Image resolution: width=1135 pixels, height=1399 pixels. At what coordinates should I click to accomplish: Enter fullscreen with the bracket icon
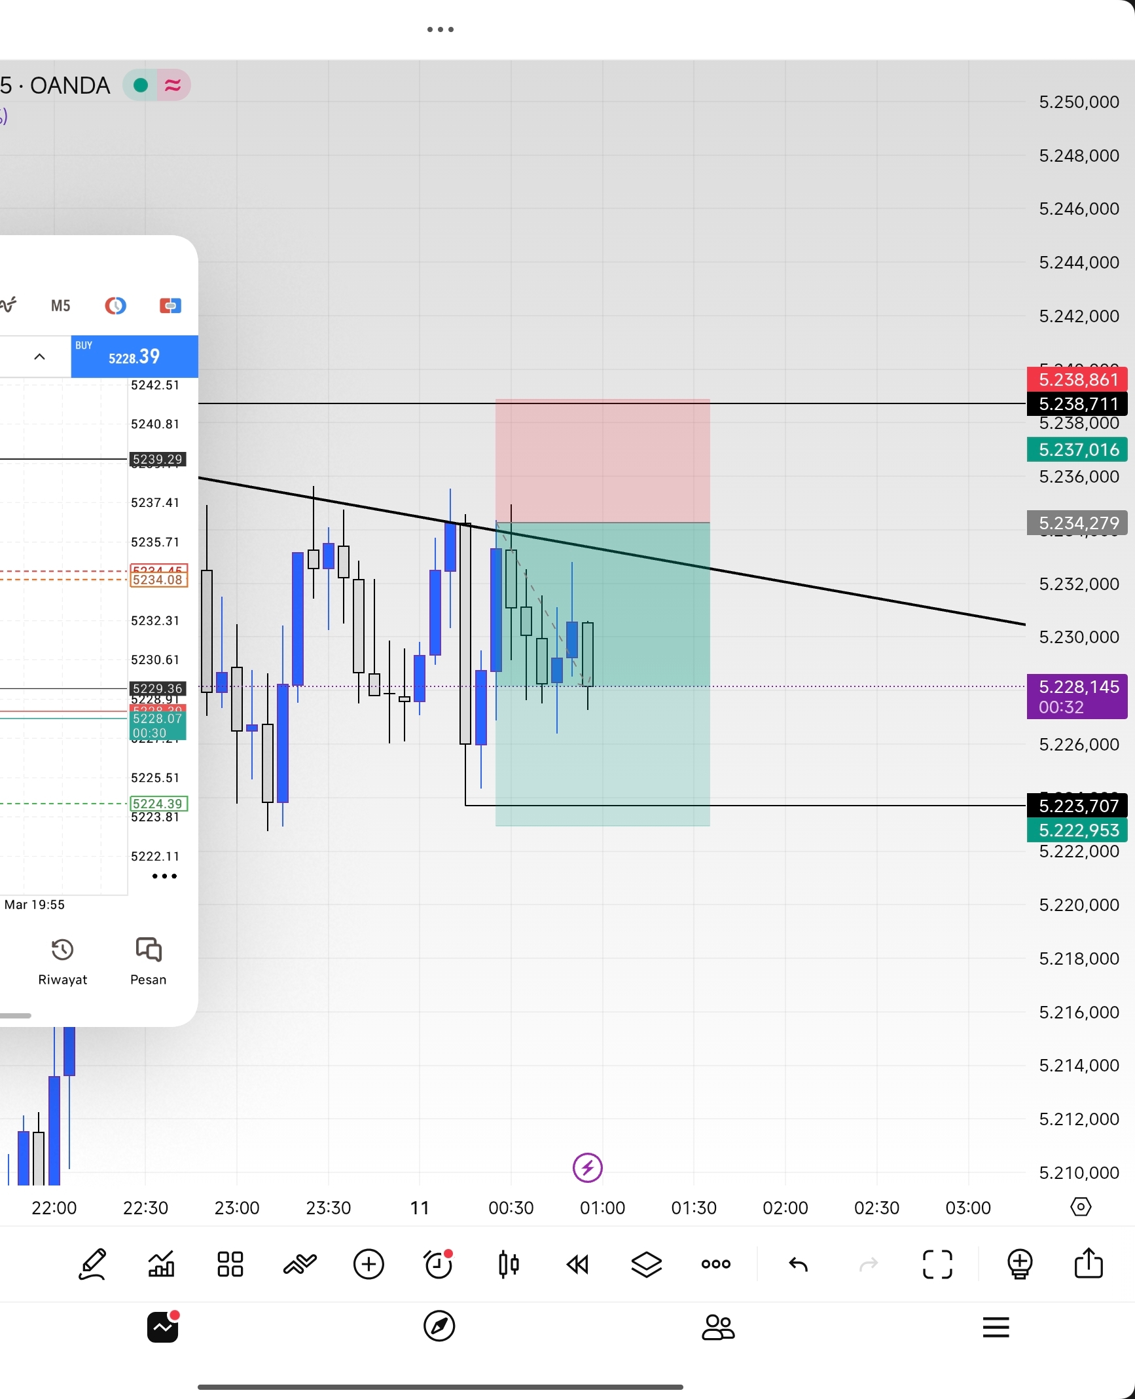[937, 1264]
